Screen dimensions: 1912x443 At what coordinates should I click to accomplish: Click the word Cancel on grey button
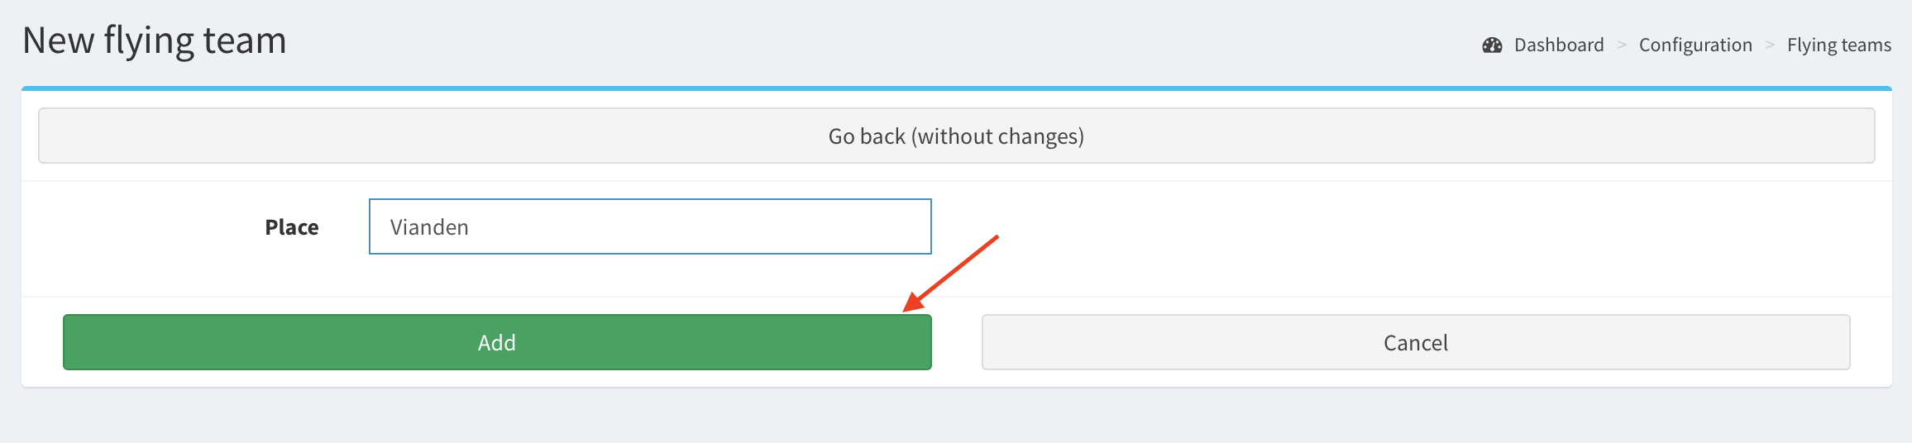(1415, 343)
